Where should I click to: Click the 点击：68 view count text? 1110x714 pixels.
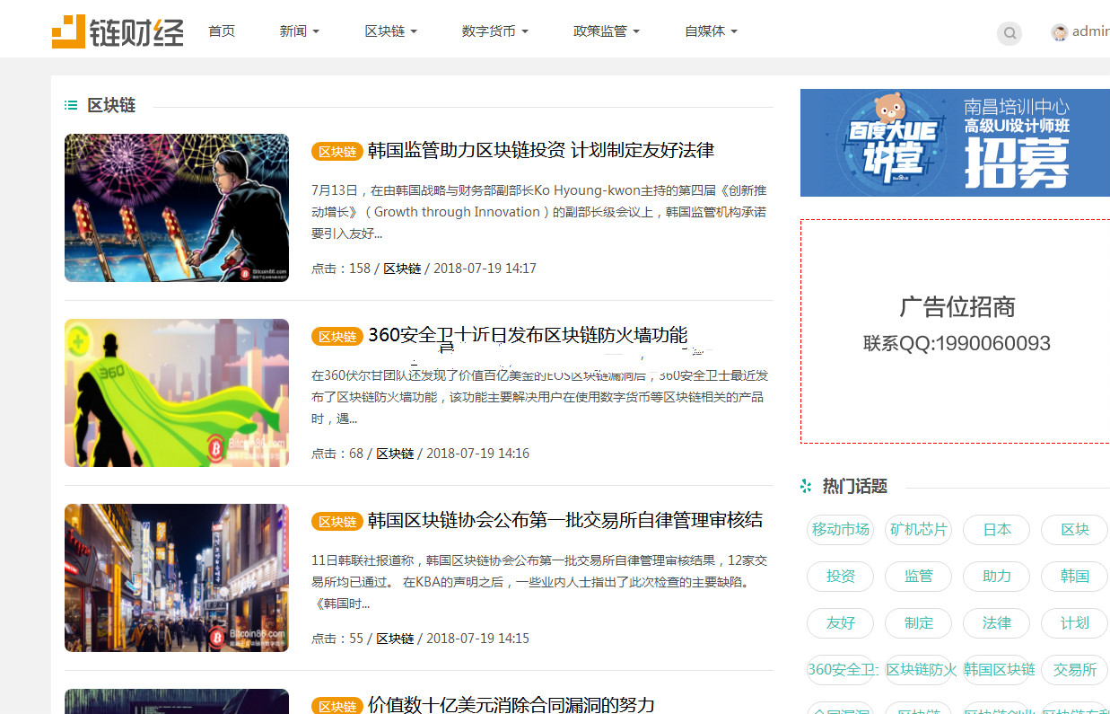click(x=337, y=454)
